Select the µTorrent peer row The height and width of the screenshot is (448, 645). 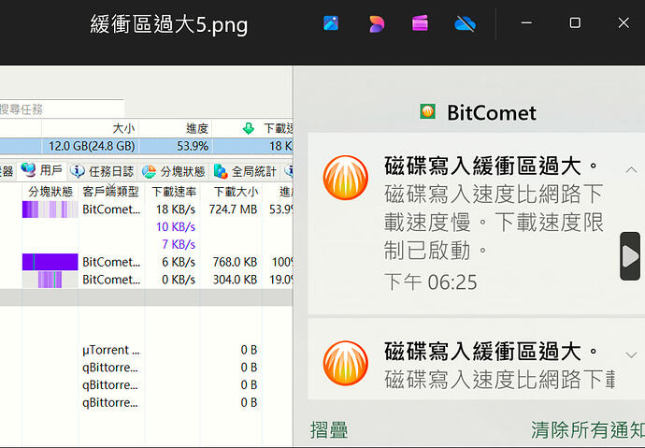tap(146, 350)
